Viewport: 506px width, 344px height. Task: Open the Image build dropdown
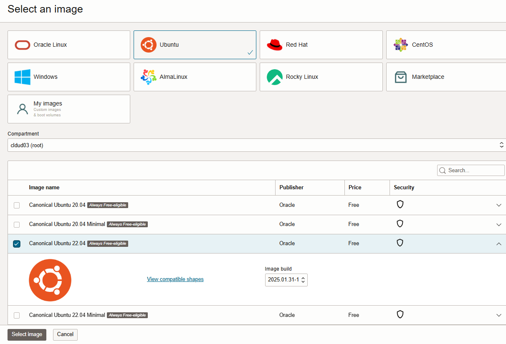pos(286,280)
